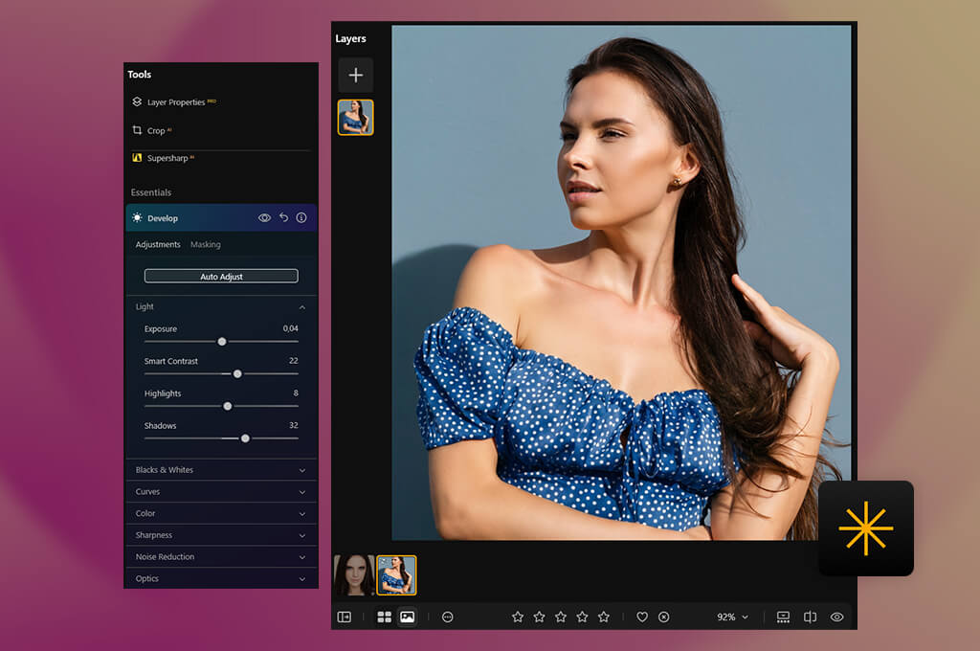
Task: Select the blue dress filmstrip thumbnail
Action: [396, 574]
